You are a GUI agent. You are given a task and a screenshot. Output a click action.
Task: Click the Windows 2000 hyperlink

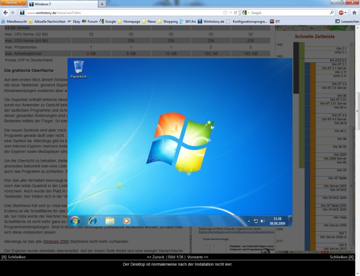(56, 241)
